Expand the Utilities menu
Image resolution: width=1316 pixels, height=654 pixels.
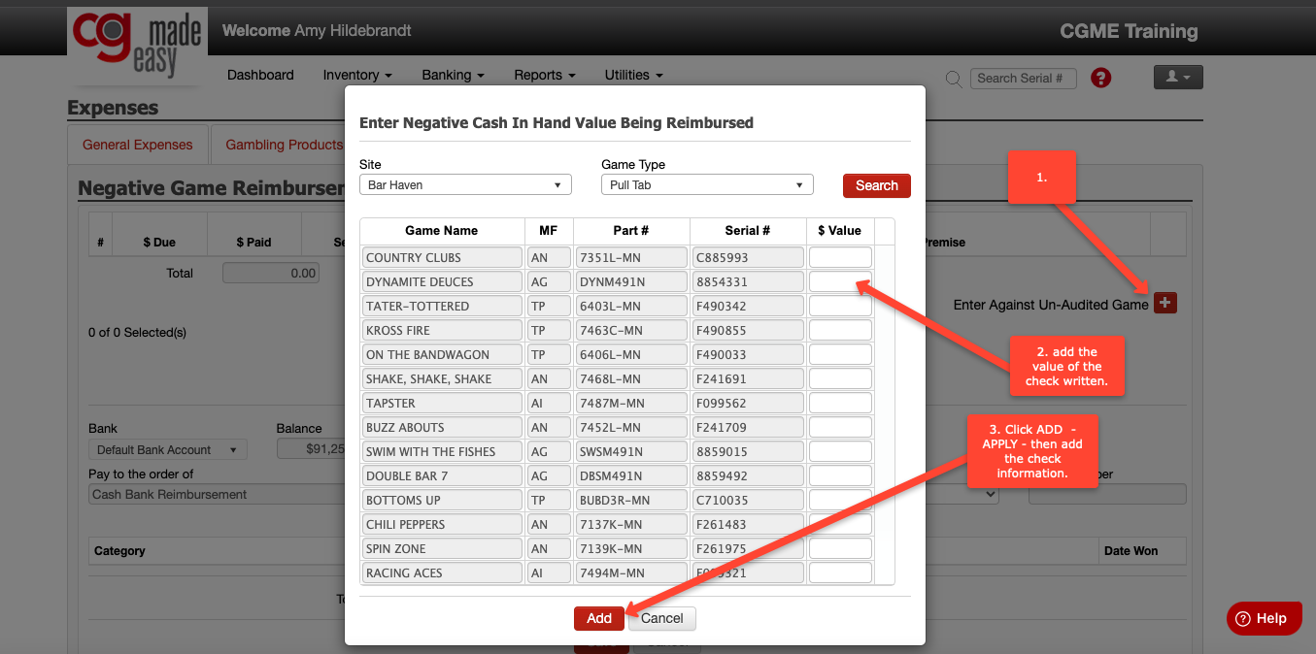coord(633,75)
